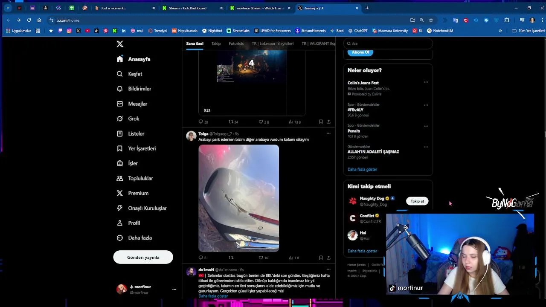Repost the video post with 54 reposts
This screenshot has height=307, width=546.
(x=233, y=122)
